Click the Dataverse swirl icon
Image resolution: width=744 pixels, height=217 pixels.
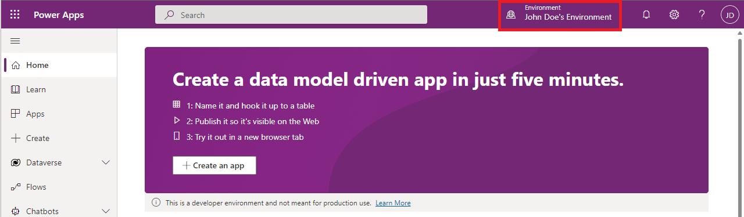click(x=16, y=162)
